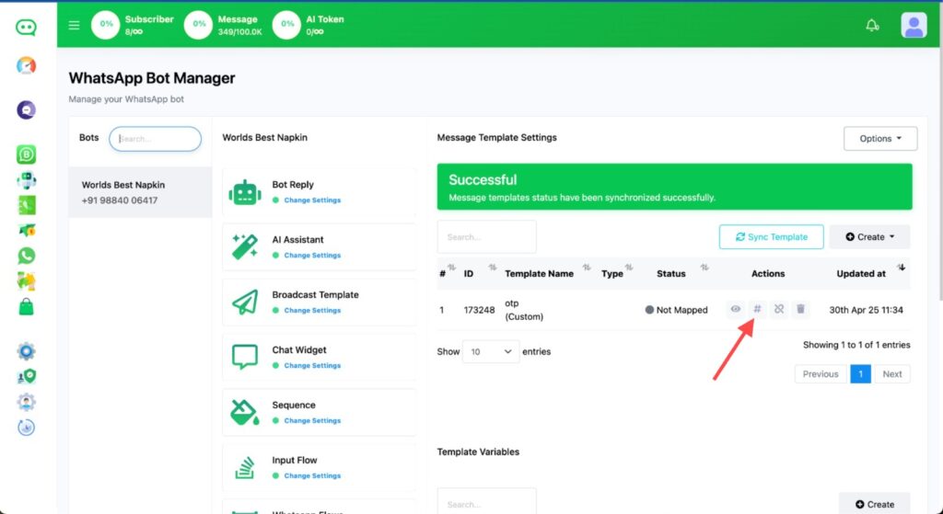943x514 pixels.
Task: View the otp template using eye icon
Action: coord(736,309)
